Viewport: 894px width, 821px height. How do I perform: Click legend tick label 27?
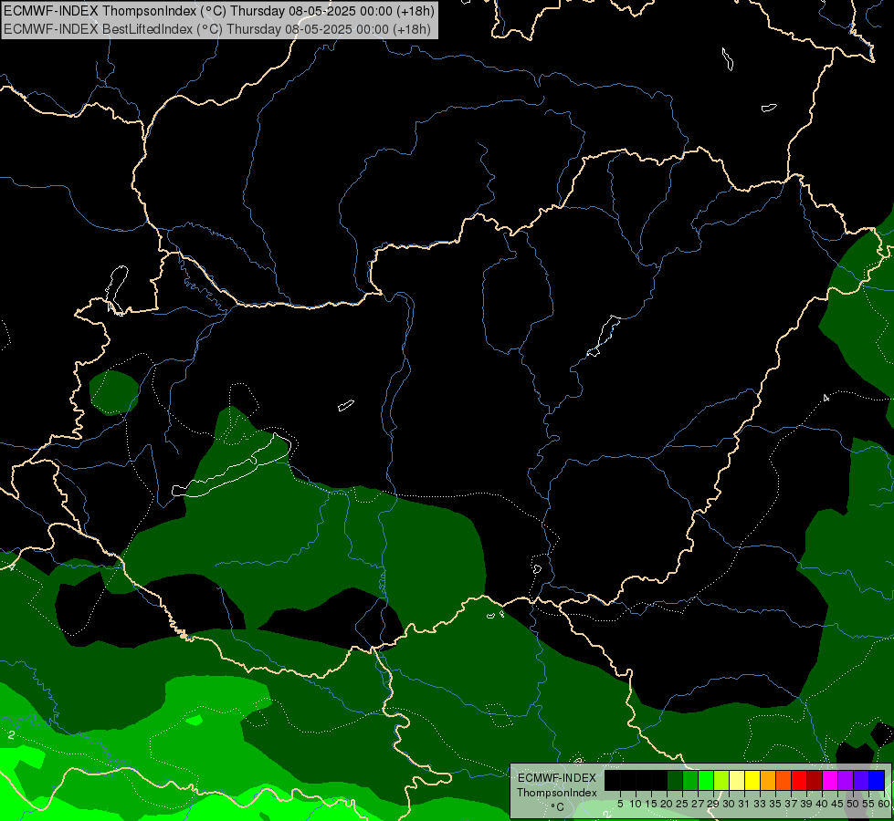click(698, 804)
